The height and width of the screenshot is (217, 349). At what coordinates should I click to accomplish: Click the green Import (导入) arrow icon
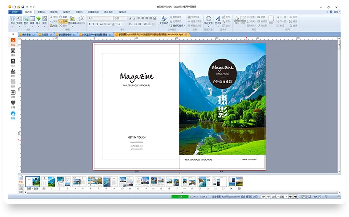click(x=38, y=20)
